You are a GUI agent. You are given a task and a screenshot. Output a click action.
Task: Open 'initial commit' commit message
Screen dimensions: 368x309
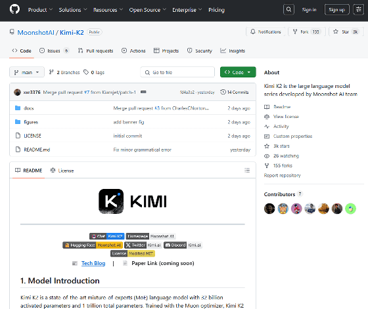(x=127, y=136)
